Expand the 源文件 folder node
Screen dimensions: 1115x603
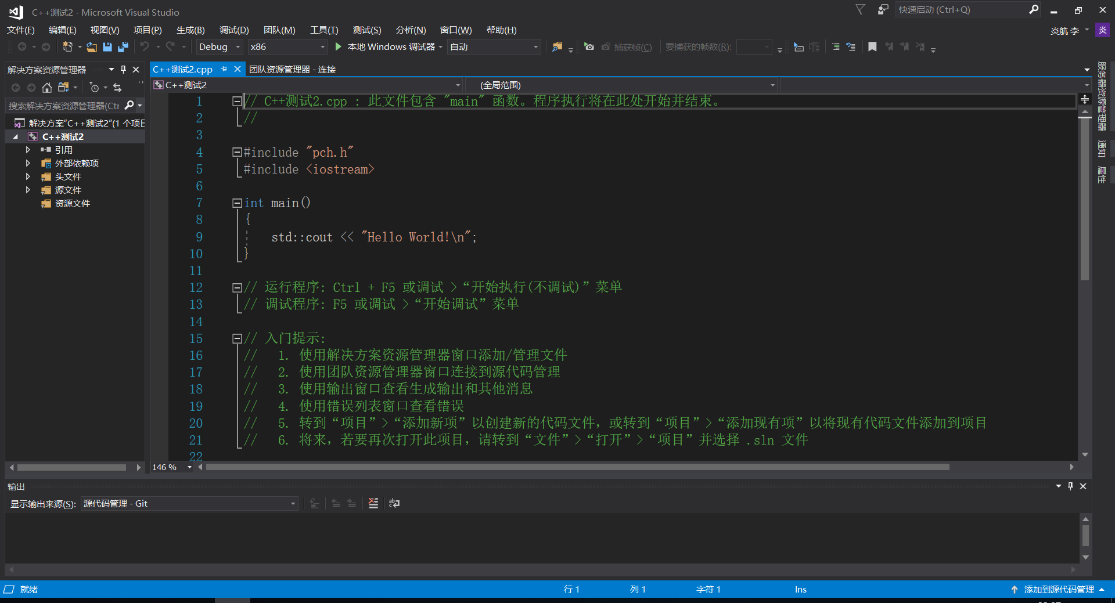coord(27,190)
